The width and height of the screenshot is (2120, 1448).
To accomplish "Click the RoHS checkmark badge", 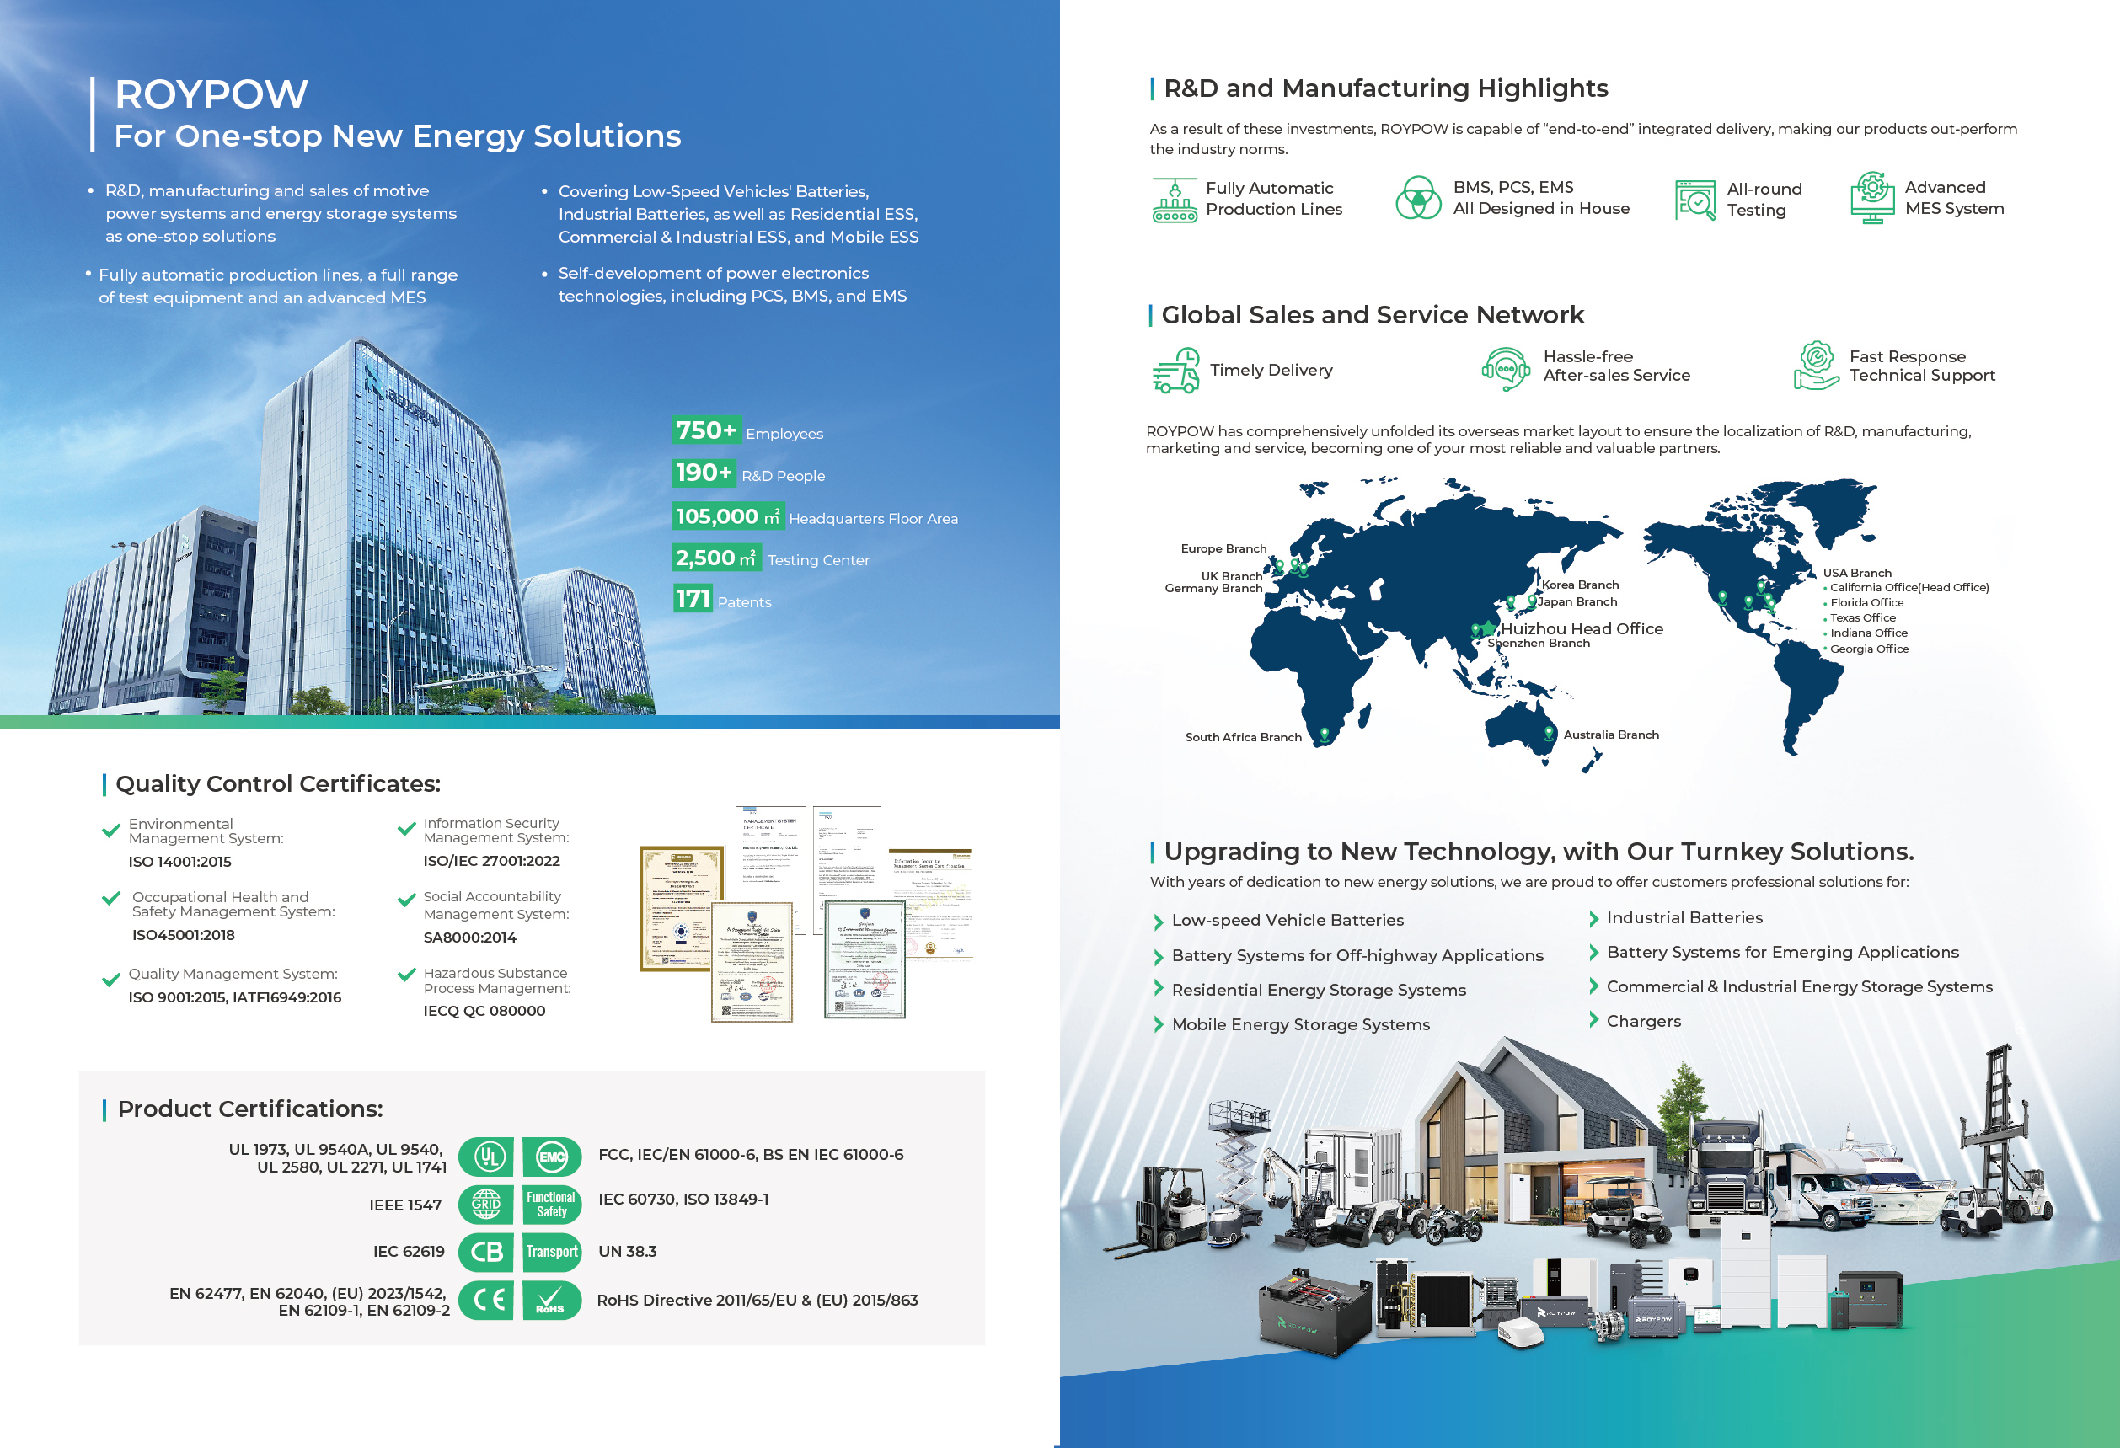I will (552, 1301).
